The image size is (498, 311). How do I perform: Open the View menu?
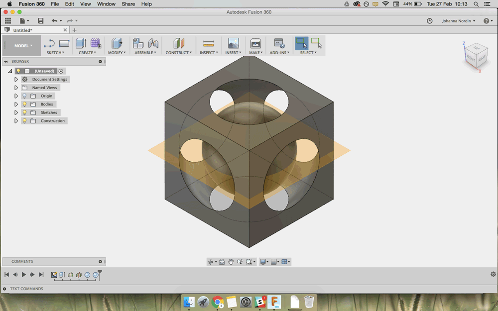(86, 4)
